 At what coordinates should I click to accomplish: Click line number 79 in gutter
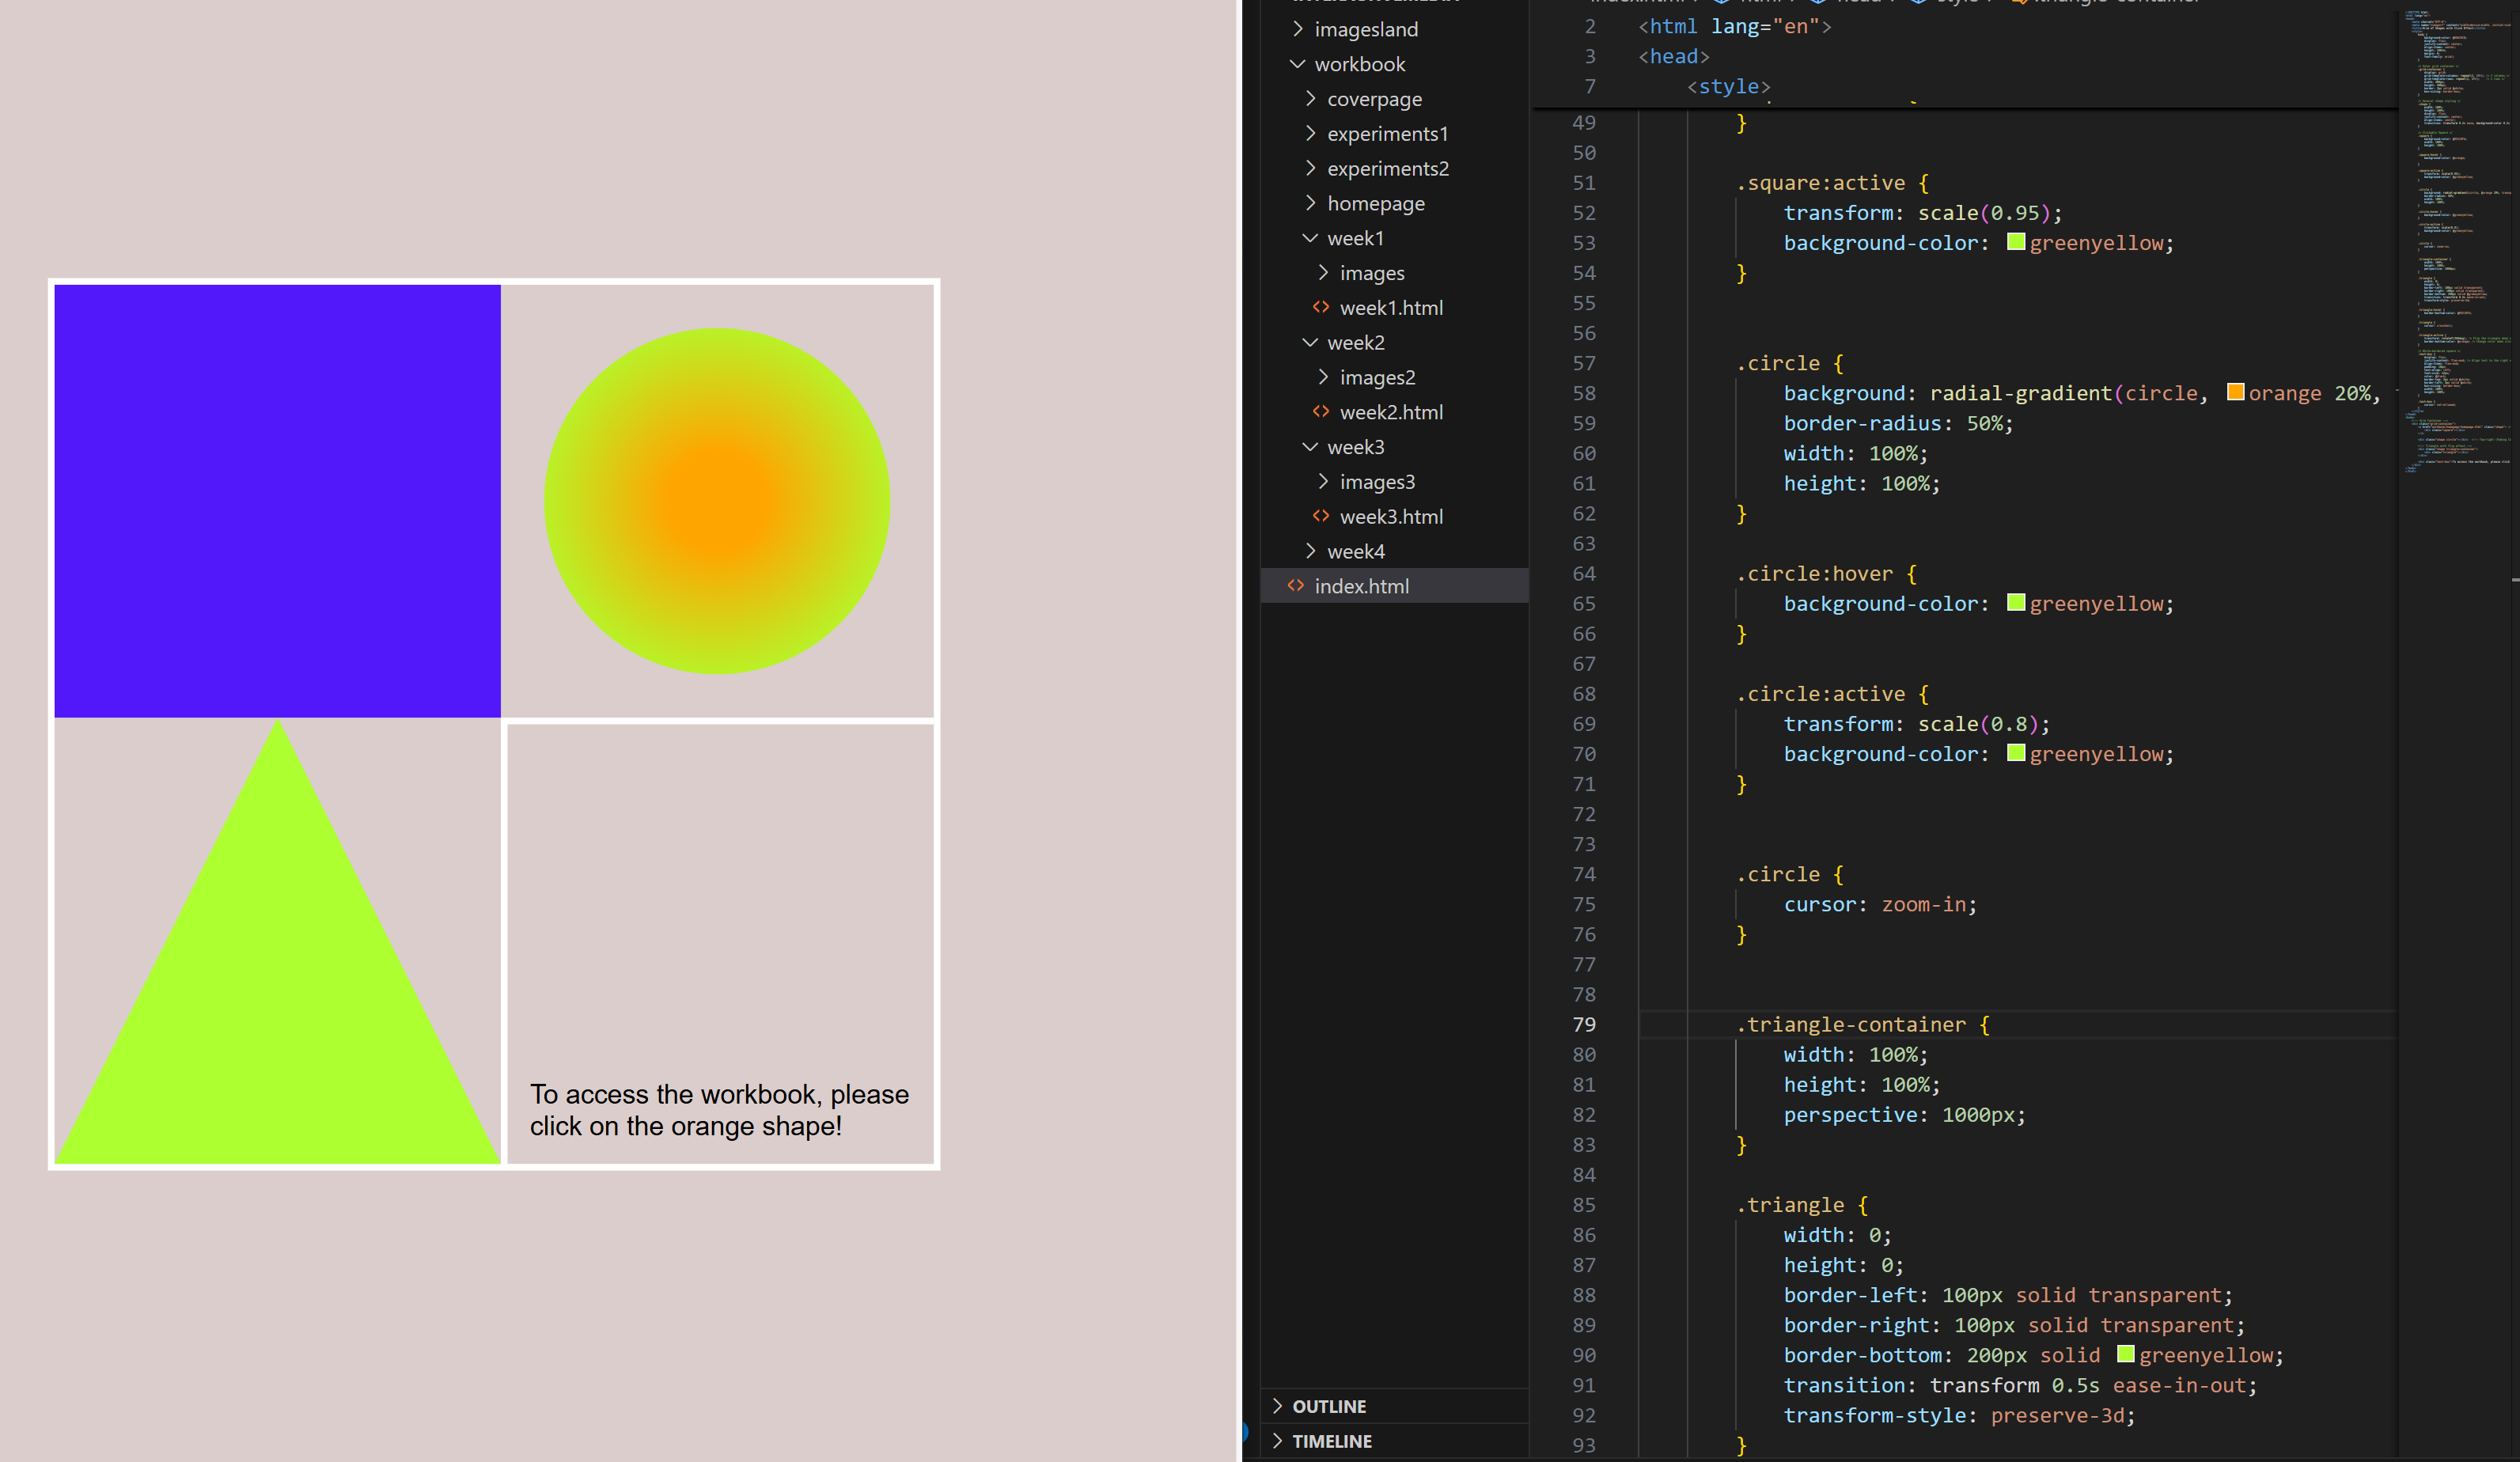pyautogui.click(x=1584, y=1025)
